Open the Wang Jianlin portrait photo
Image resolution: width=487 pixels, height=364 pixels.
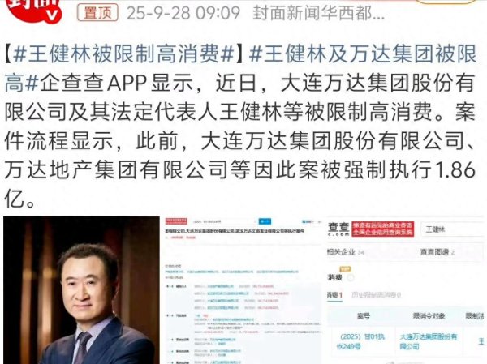[81, 290]
